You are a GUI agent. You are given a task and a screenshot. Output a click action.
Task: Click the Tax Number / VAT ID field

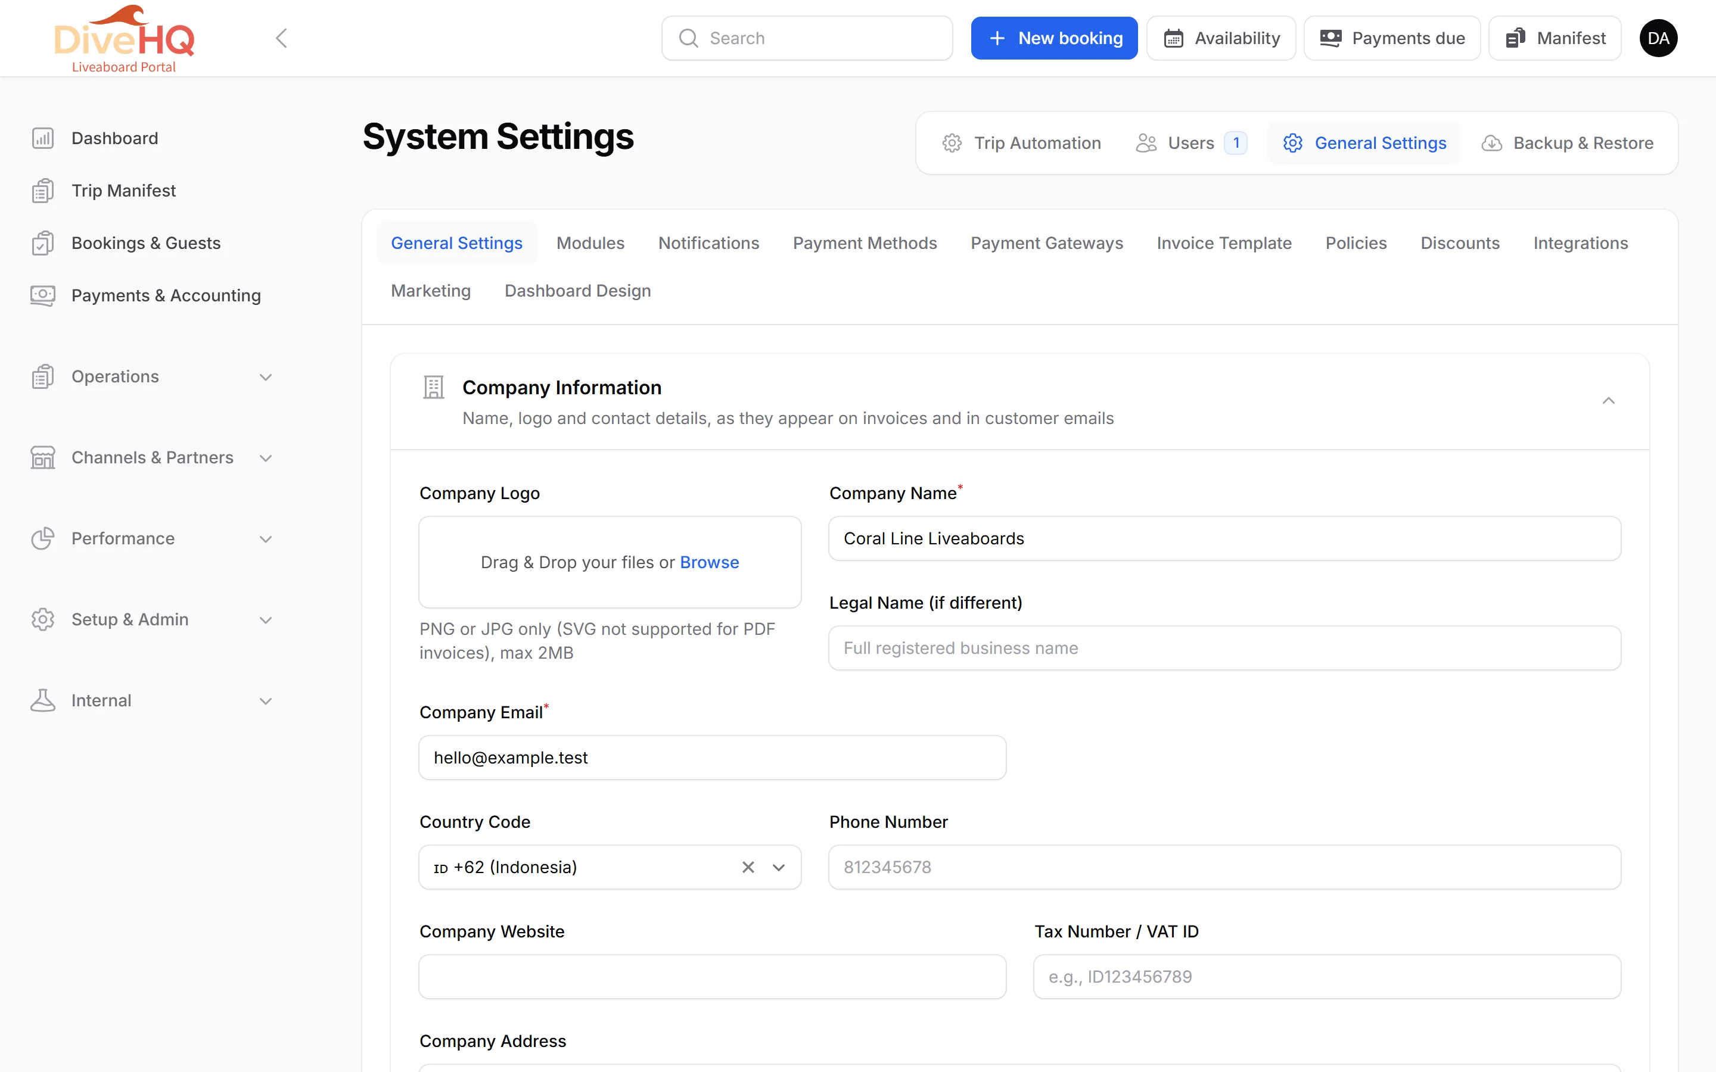1327,977
